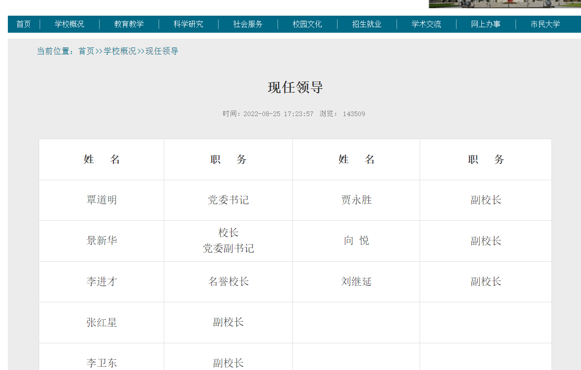Navigate to 学术交流
This screenshot has width=581, height=370.
click(427, 24)
